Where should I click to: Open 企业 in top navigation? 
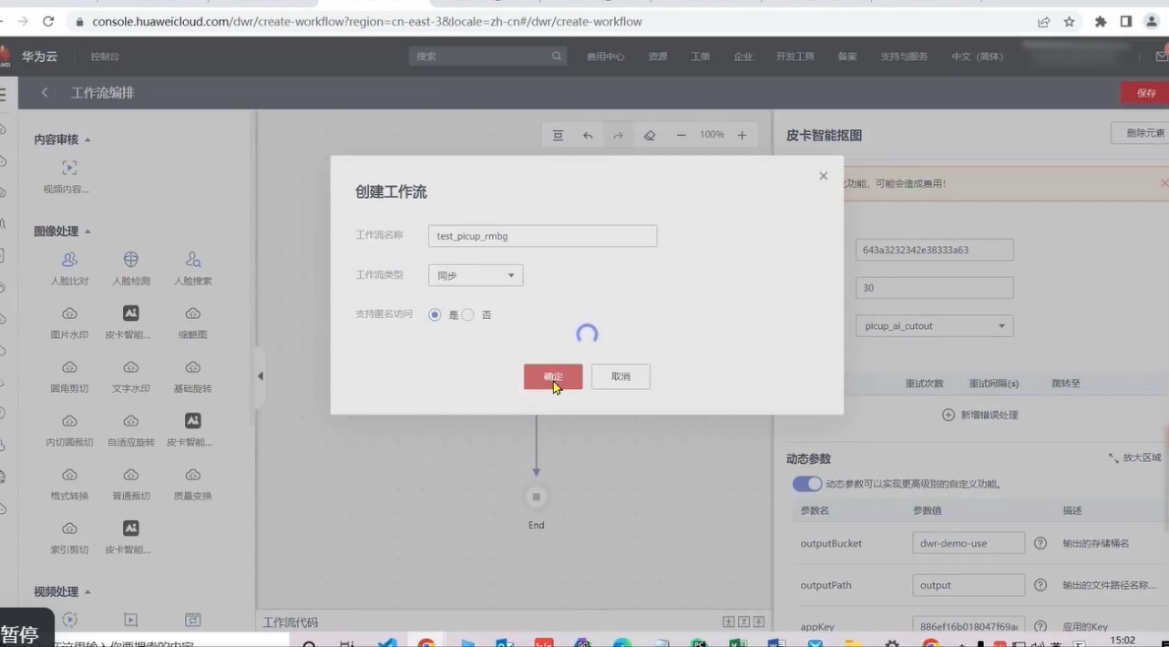(743, 56)
